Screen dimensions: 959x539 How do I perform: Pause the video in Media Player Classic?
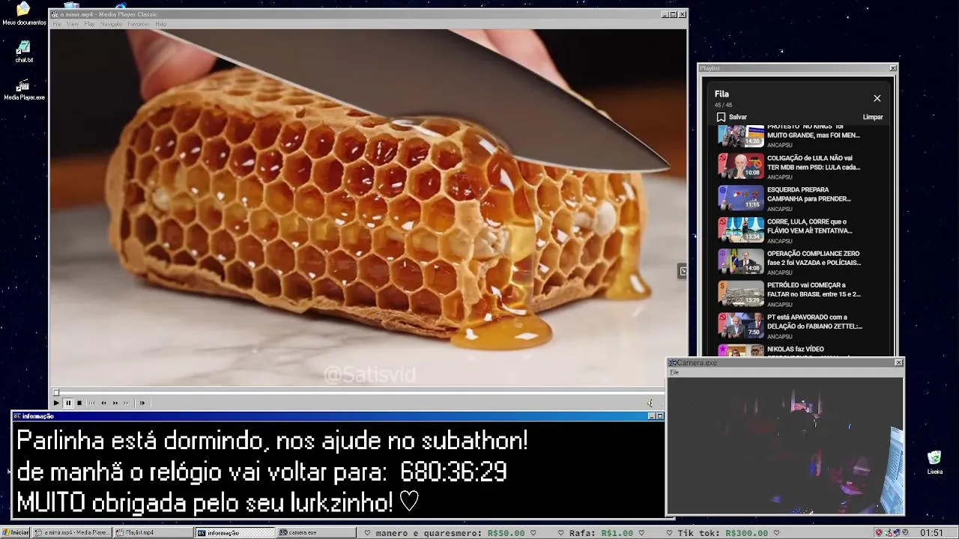(67, 403)
